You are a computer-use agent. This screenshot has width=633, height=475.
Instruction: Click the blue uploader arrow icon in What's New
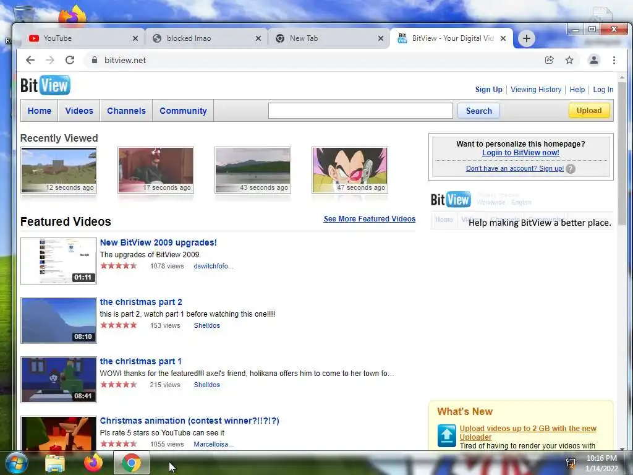pos(447,435)
